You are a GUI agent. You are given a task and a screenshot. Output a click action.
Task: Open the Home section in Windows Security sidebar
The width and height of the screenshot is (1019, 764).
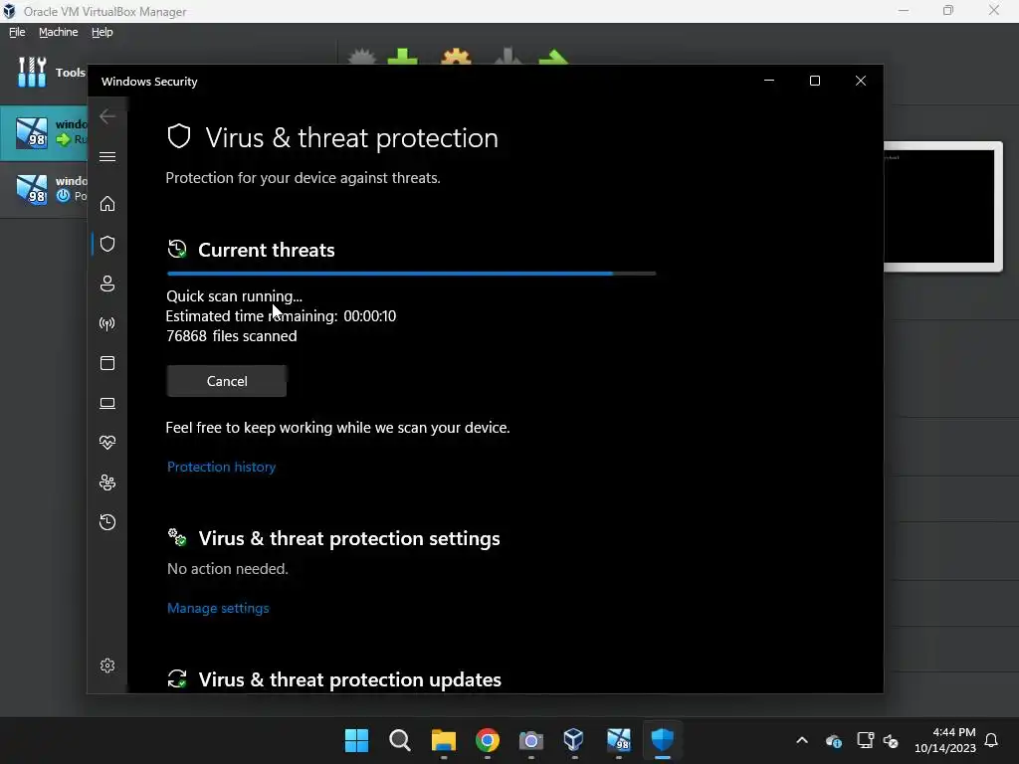click(x=107, y=203)
